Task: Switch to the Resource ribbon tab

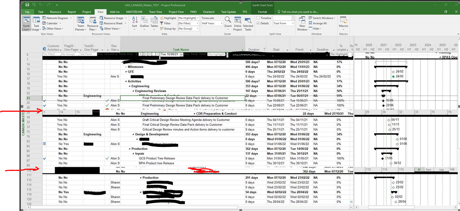Action: point(56,12)
